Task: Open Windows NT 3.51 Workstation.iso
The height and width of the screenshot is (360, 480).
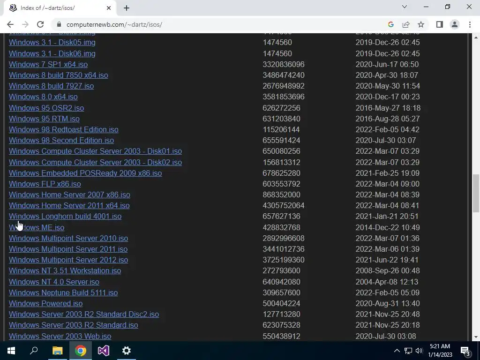Action: click(65, 270)
